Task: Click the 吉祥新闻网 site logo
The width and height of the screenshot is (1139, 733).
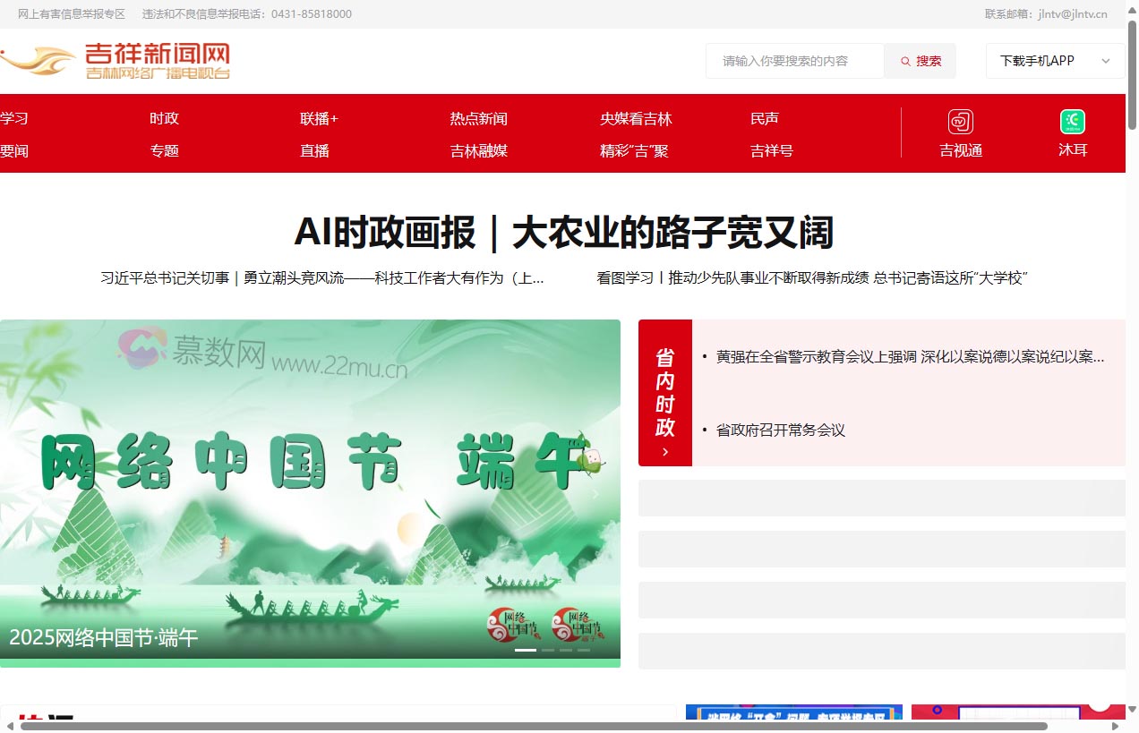Action: pos(158,60)
